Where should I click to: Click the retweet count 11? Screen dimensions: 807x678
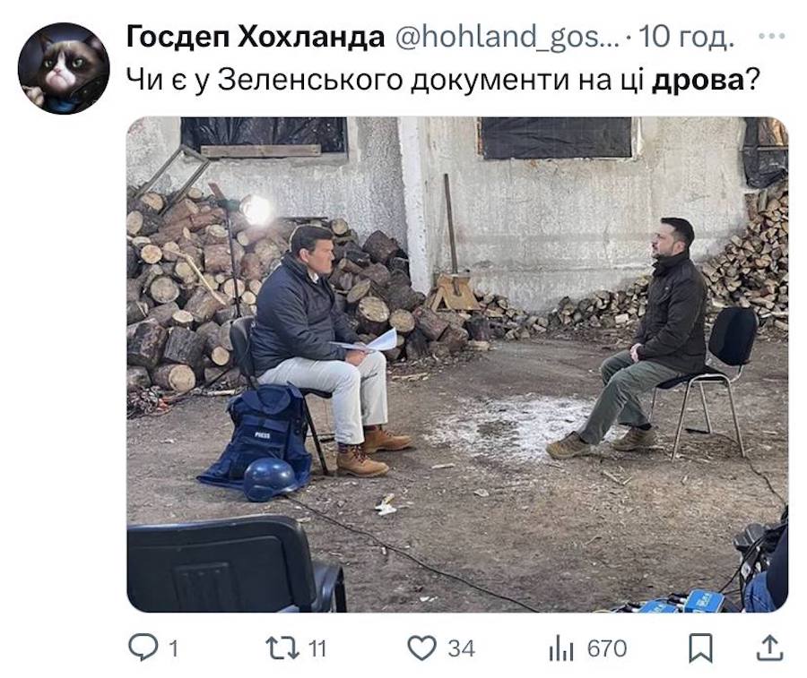click(317, 648)
